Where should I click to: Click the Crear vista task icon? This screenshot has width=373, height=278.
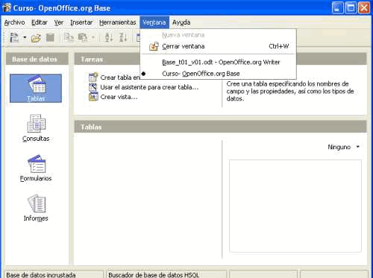[93, 97]
